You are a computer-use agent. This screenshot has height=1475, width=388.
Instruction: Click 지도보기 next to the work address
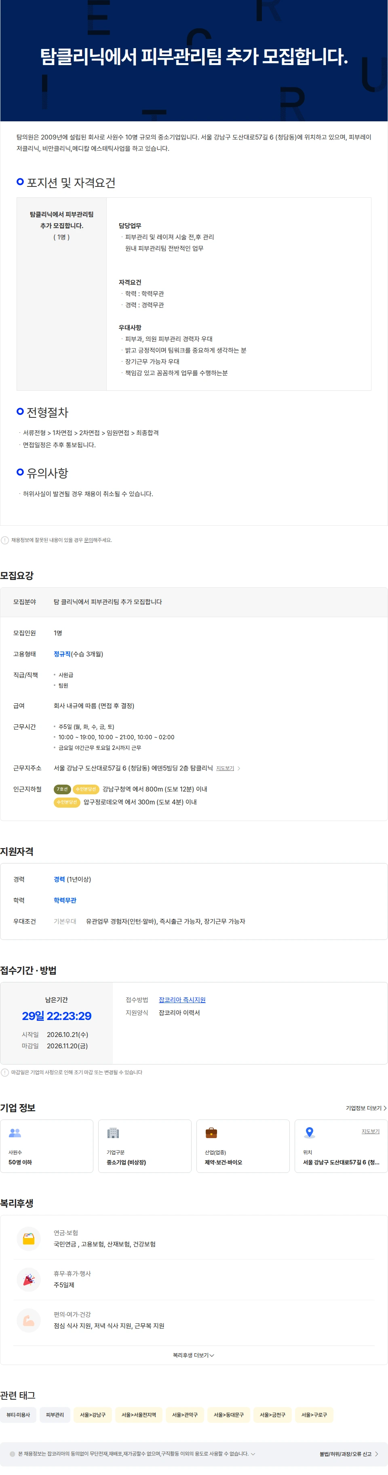tap(225, 768)
